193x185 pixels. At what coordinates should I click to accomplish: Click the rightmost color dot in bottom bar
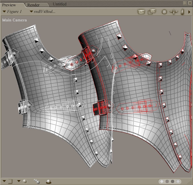[178, 181]
